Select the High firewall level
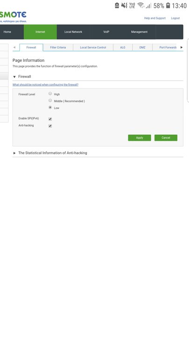This screenshot has height=337, width=189. point(50,94)
